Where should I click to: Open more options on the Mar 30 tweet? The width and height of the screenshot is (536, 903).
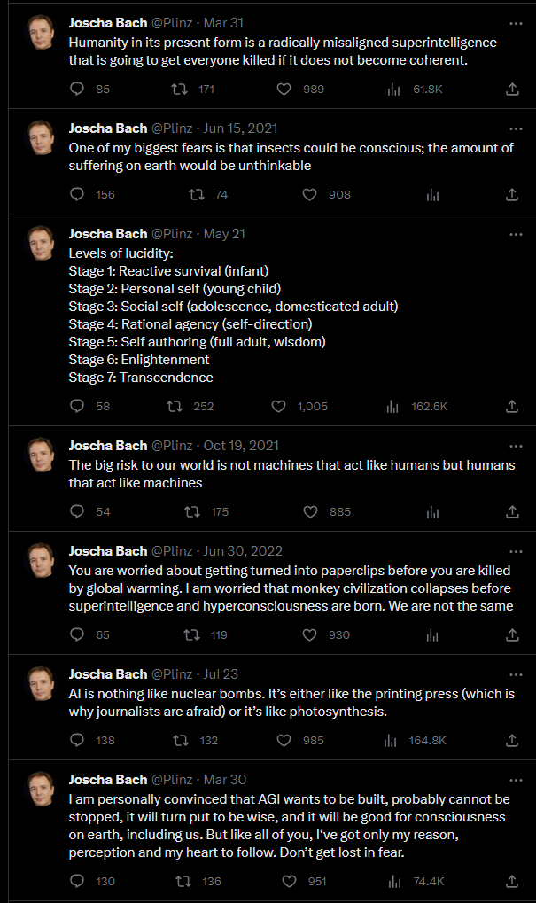point(516,781)
